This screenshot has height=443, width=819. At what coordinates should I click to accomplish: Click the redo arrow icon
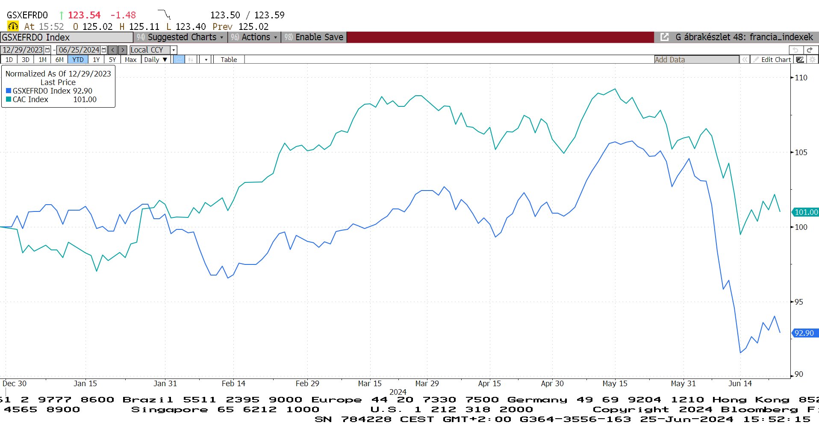810,50
